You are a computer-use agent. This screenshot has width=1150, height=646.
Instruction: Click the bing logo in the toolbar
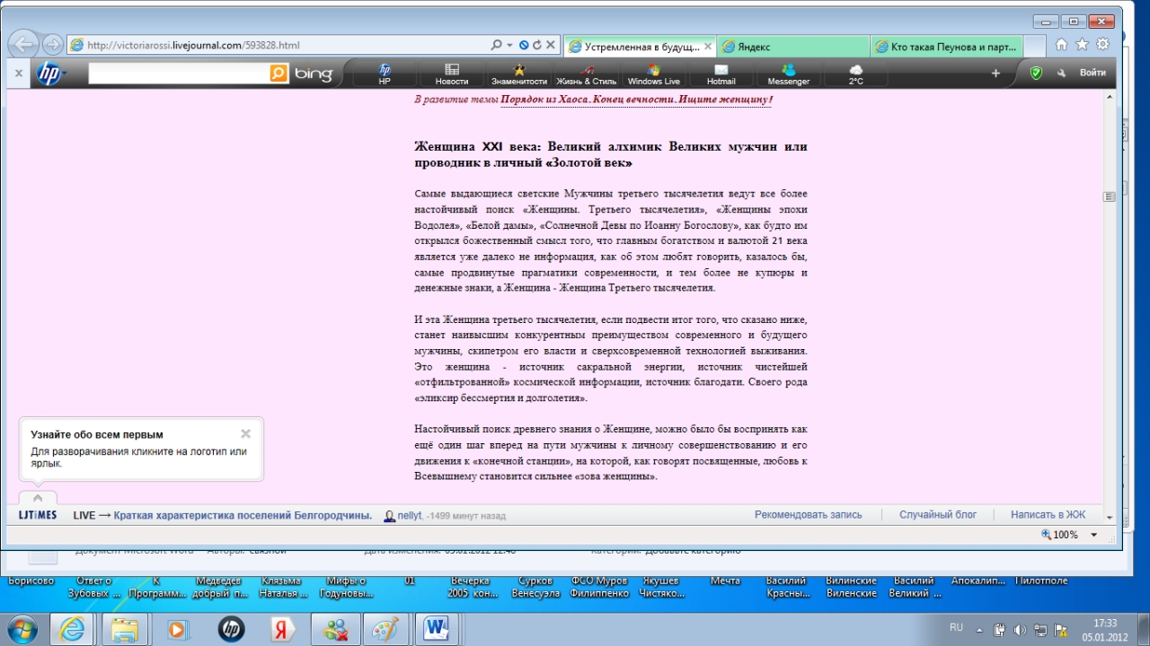pos(314,74)
